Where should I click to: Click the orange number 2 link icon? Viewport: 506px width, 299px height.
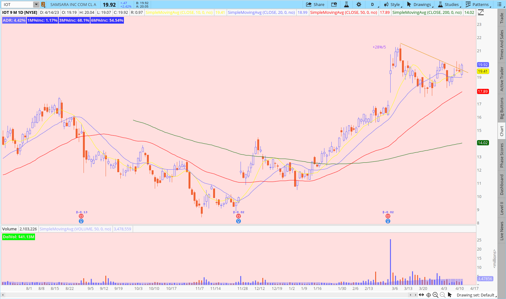point(43,4)
